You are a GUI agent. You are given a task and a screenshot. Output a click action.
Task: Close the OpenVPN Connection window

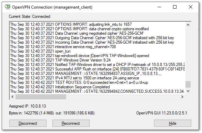pos(191,7)
